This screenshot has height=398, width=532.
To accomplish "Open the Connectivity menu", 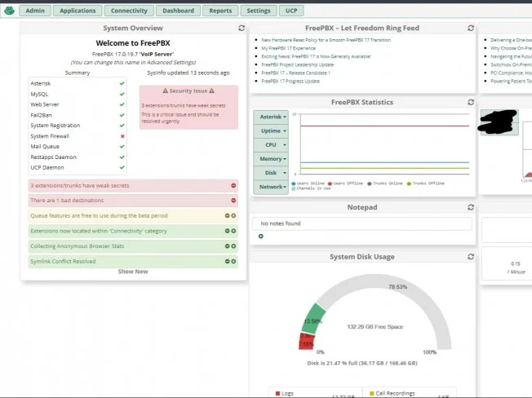I will click(x=129, y=11).
